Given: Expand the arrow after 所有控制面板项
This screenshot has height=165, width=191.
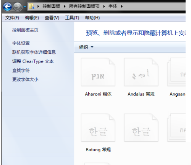Looking at the screenshot, I should click(x=104, y=6).
